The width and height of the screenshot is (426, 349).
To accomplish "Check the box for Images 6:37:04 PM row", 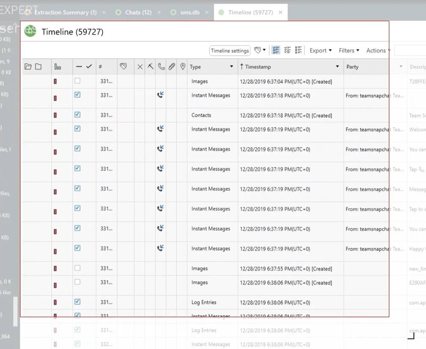I will (77, 81).
